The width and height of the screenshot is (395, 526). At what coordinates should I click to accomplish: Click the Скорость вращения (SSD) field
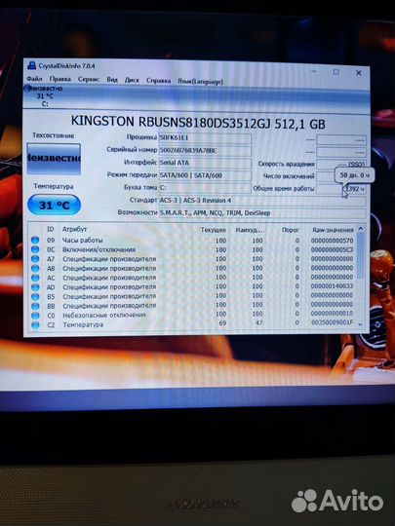tap(341, 164)
